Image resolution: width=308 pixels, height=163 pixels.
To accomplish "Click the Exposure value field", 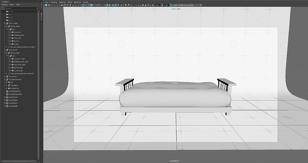I will pyautogui.click(x=158, y=5).
